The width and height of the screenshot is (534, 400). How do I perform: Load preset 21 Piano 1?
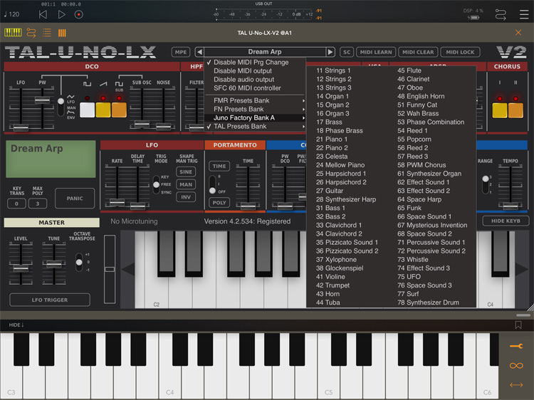tap(332, 140)
